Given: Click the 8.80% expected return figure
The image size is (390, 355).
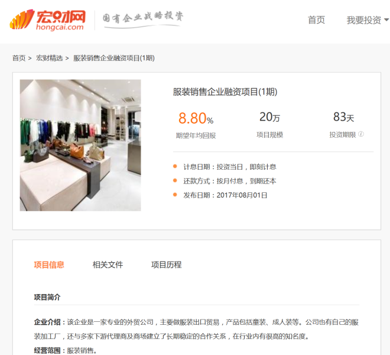Looking at the screenshot, I should click(x=196, y=118).
